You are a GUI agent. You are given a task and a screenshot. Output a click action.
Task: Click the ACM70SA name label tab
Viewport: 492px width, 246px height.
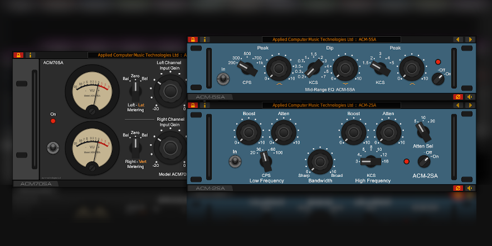[36, 184]
